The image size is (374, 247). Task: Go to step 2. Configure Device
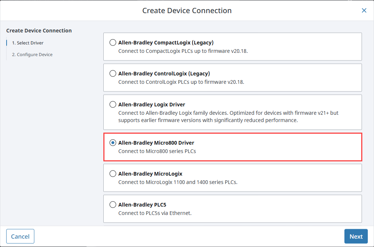tap(32, 55)
